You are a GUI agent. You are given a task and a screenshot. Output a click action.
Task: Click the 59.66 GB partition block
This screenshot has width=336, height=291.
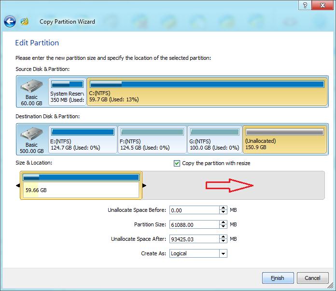[x=81, y=185]
